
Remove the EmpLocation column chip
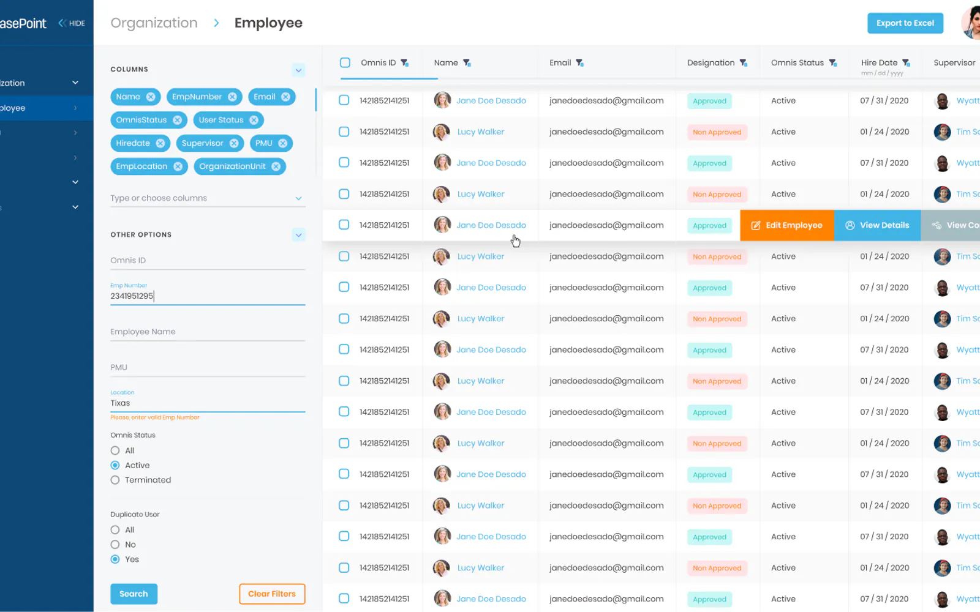[x=178, y=166]
